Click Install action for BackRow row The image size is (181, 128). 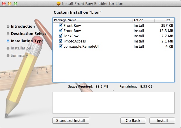pyautogui.click(x=139, y=36)
